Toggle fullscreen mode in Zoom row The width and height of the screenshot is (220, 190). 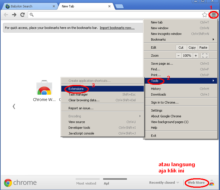pos(205,56)
